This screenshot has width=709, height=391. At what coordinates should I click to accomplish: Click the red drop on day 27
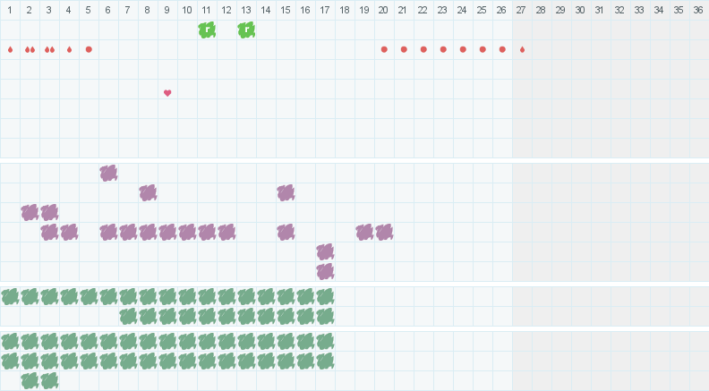522,49
